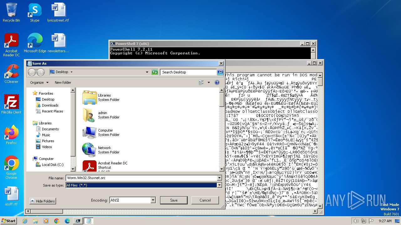
Task: Launch FileZilla Client desktop shortcut
Action: (11, 104)
